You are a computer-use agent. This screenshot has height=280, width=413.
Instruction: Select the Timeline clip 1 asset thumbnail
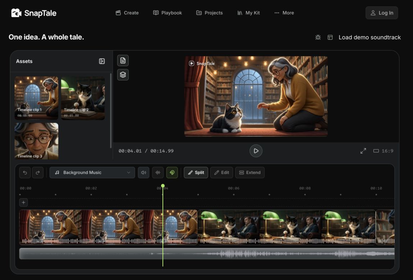pos(36,98)
